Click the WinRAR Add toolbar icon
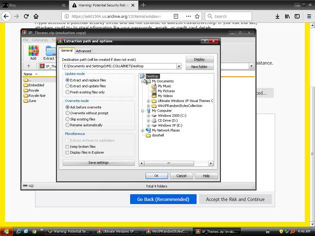 click(x=33, y=53)
